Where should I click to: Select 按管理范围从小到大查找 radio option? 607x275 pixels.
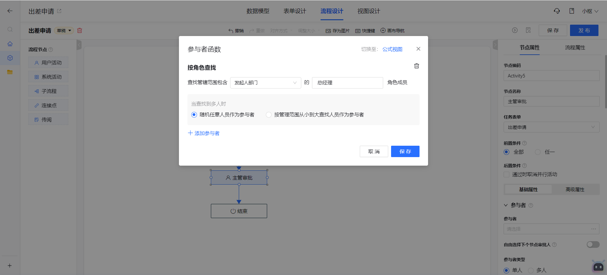(269, 115)
